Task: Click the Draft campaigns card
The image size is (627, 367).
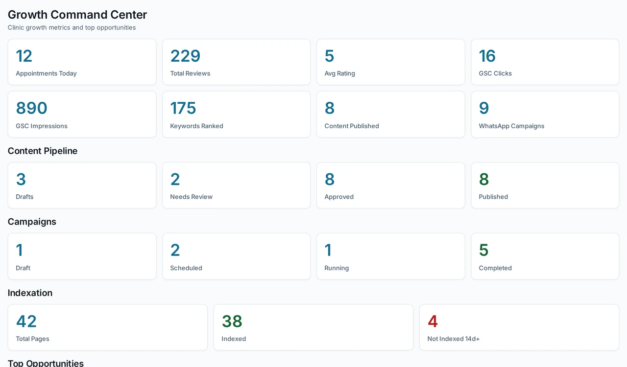Action: click(x=82, y=256)
